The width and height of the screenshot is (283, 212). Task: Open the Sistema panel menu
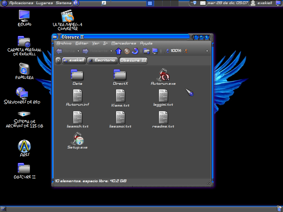click(x=64, y=3)
